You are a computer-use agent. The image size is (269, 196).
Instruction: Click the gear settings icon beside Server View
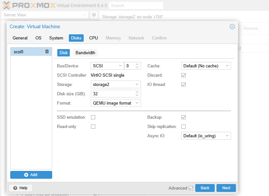(x=94, y=15)
